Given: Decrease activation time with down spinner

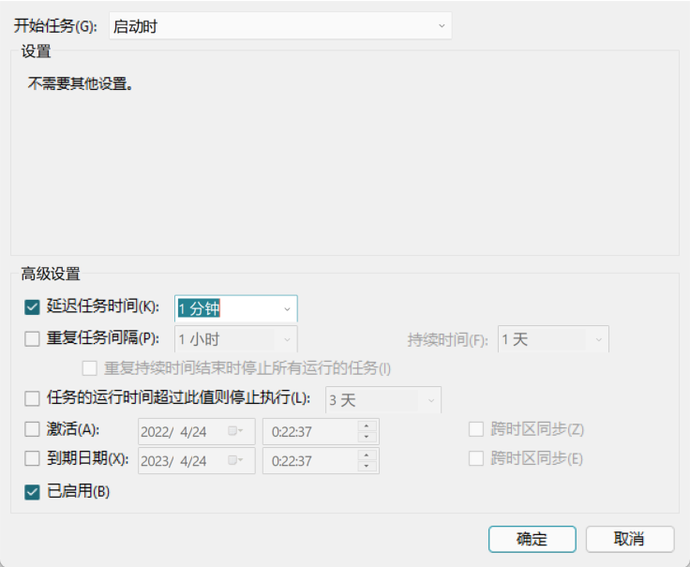Looking at the screenshot, I should pos(367,437).
